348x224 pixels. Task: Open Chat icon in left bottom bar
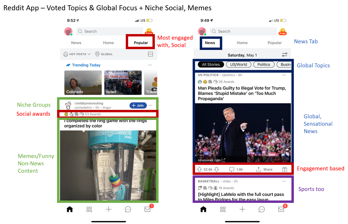128,209
